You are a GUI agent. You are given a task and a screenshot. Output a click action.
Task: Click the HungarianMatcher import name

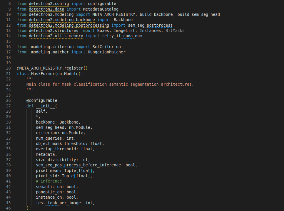[x=107, y=52]
